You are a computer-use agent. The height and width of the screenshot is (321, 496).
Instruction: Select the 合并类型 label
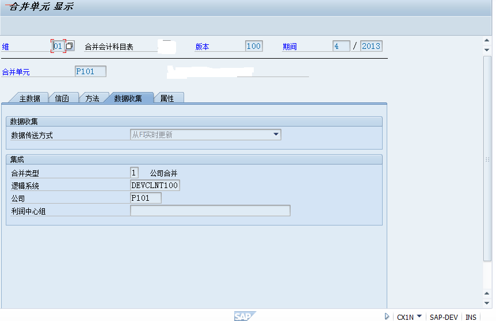pyautogui.click(x=25, y=173)
